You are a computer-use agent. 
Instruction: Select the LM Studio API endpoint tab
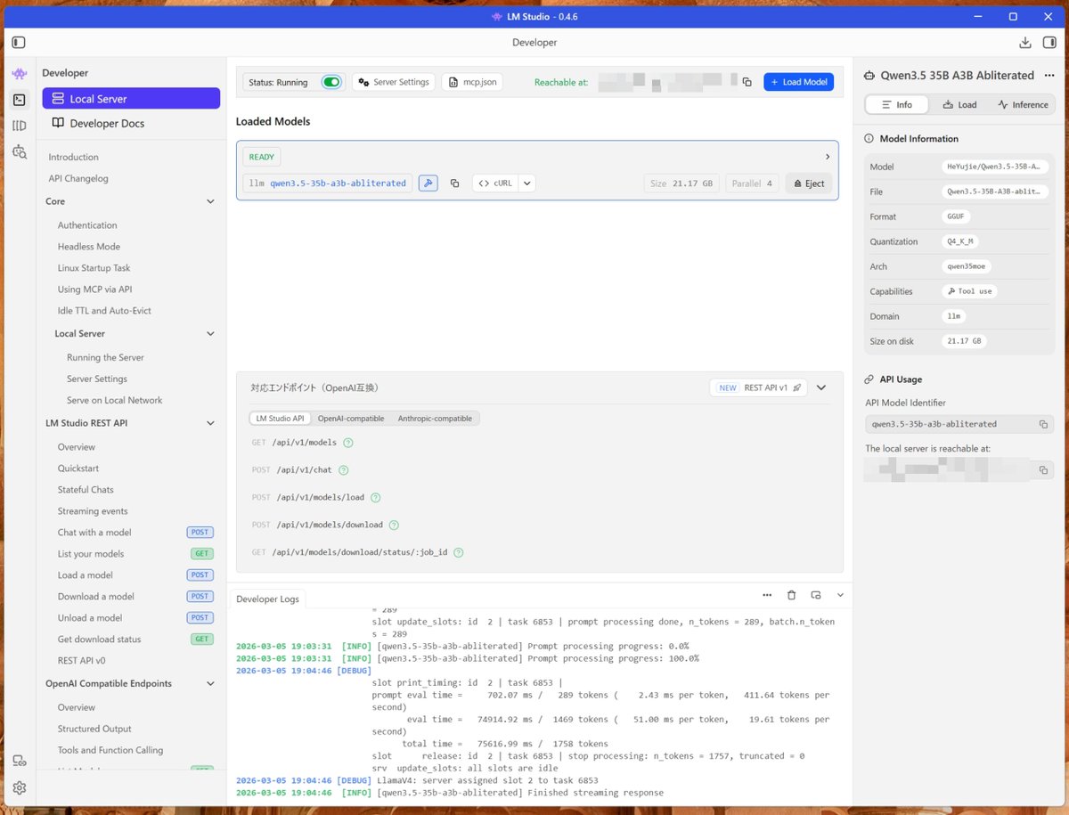pyautogui.click(x=280, y=418)
